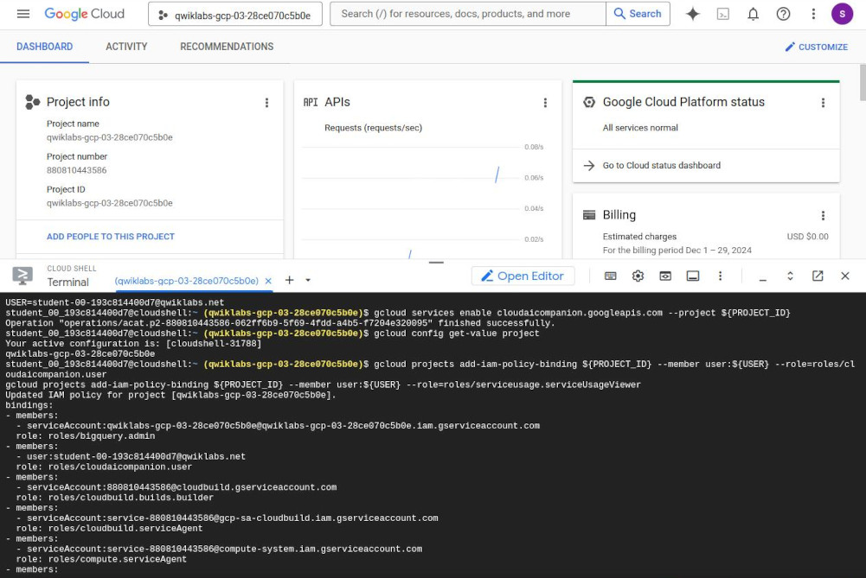Open Cloud Shell more options menu
Image resolution: width=866 pixels, height=578 pixels.
pyautogui.click(x=720, y=276)
